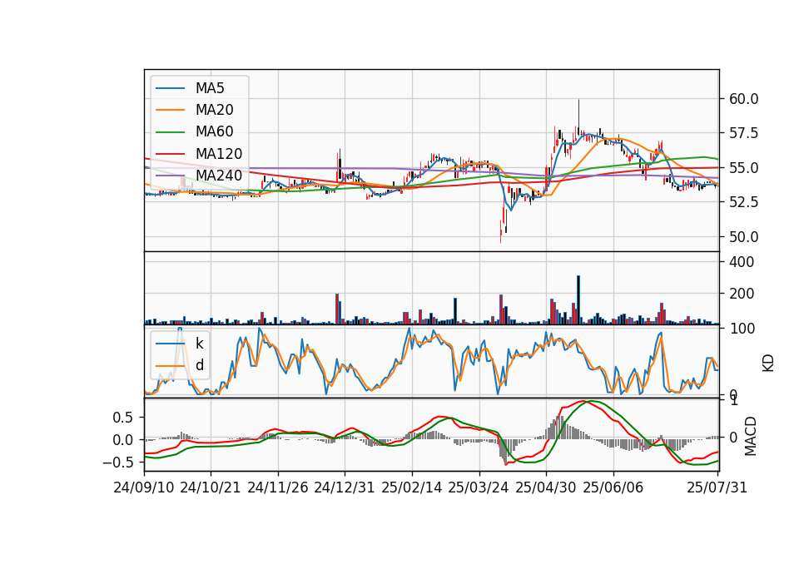
Task: Click the k legend label in KD panel
Action: 199,344
